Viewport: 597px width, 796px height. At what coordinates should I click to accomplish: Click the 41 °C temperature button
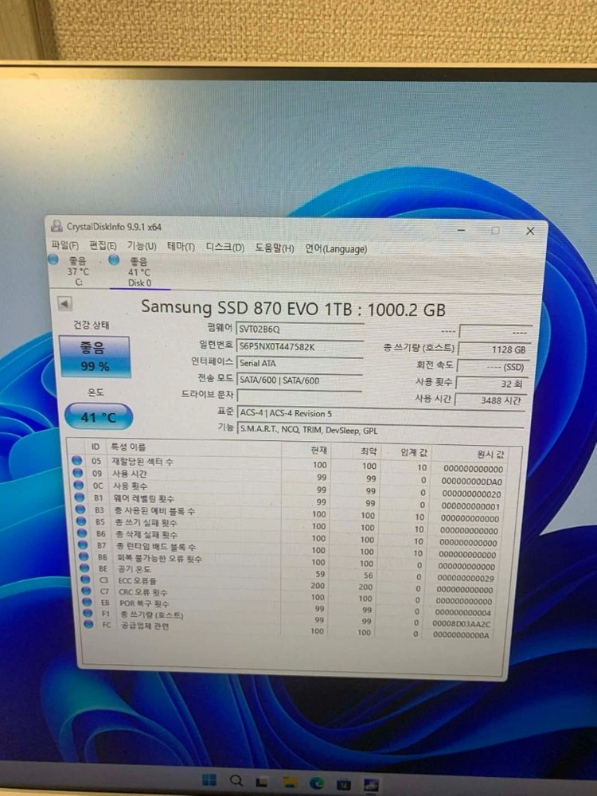[x=99, y=417]
